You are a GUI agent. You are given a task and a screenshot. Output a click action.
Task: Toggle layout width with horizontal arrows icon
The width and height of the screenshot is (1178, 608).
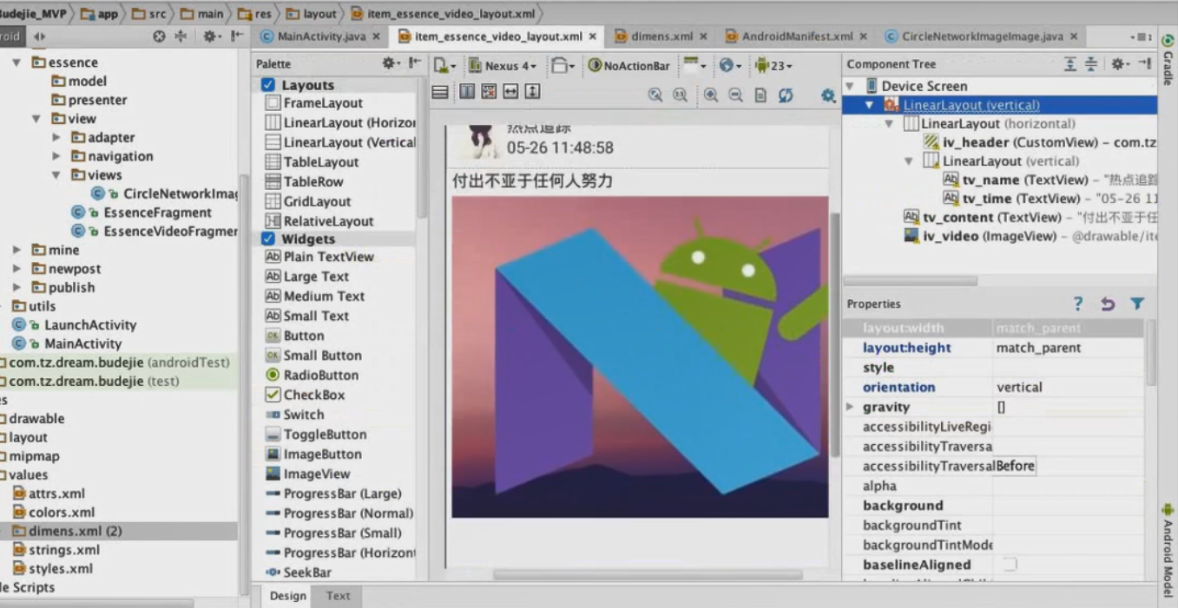510,92
